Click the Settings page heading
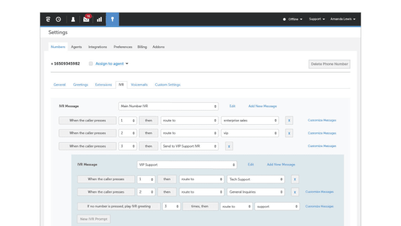 58,33
